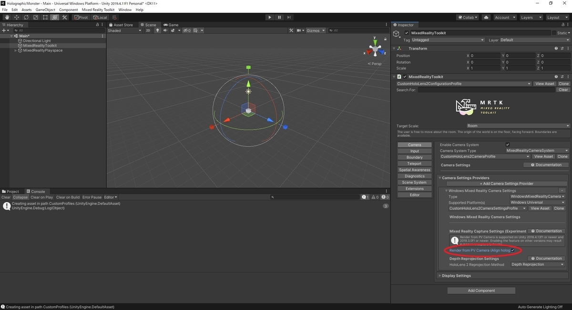Image resolution: width=572 pixels, height=310 pixels.
Task: Toggle Collapse in console
Action: point(20,197)
